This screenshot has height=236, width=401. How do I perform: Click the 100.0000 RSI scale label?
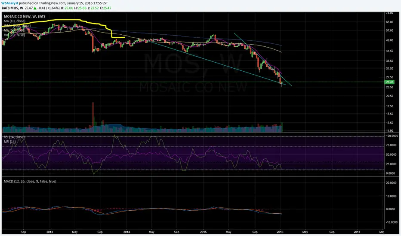coord(392,136)
